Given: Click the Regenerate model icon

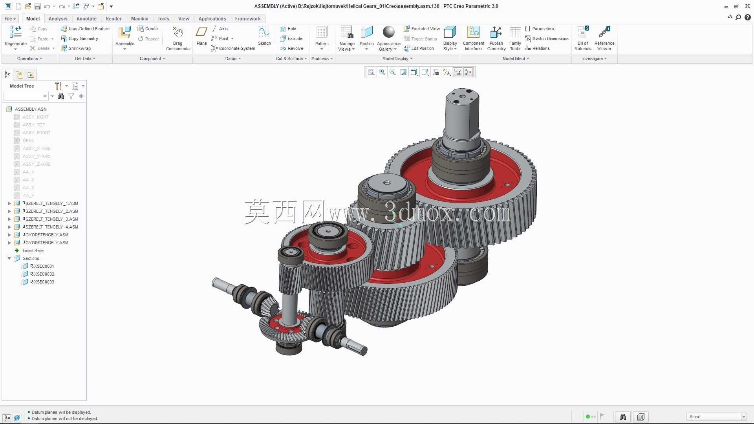Looking at the screenshot, I should coord(15,32).
